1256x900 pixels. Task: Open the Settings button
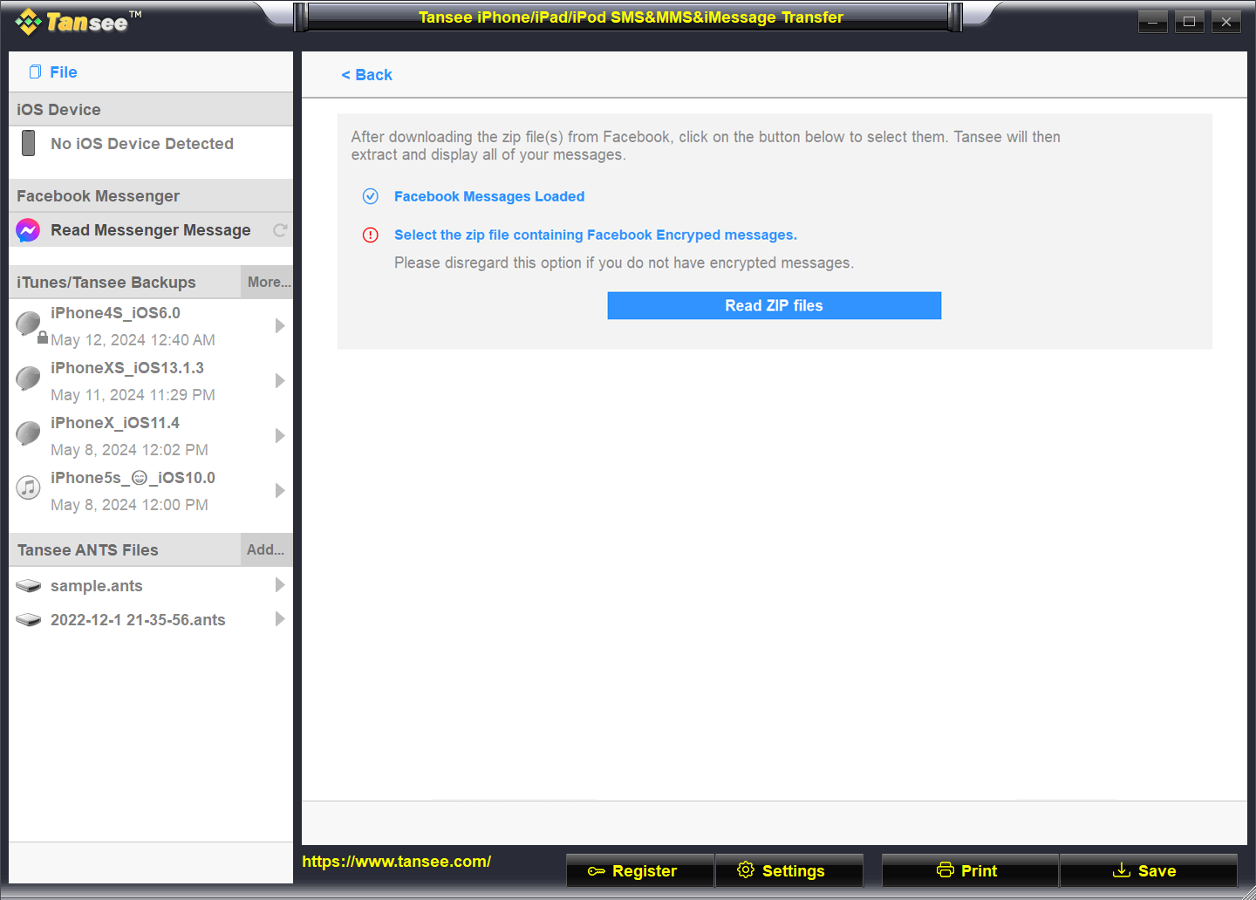[789, 870]
